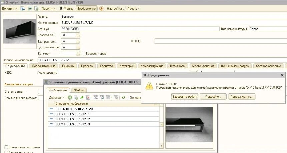Refresh the image list with green arrows icon

tap(123, 98)
